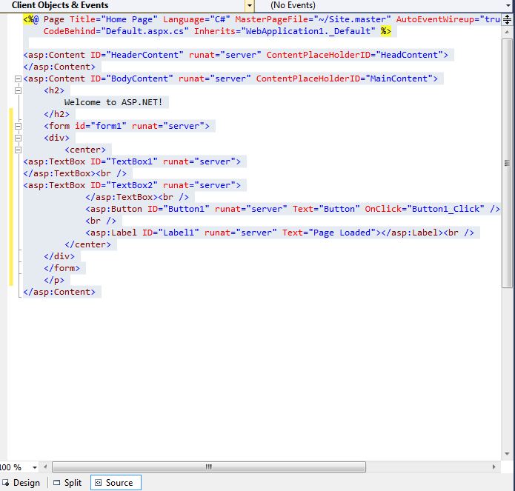The image size is (515, 491).
Task: Collapse the form1 form element
Action: coord(18,126)
